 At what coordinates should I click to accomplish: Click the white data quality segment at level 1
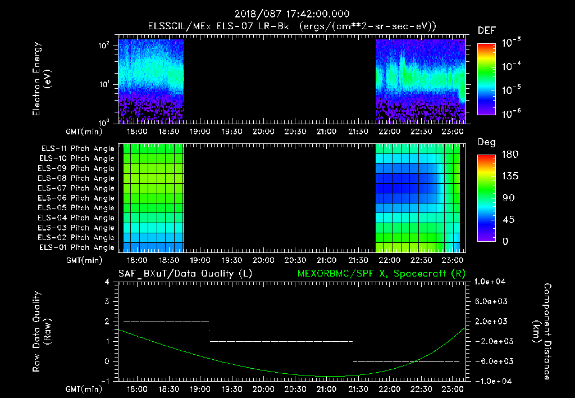tap(281, 341)
